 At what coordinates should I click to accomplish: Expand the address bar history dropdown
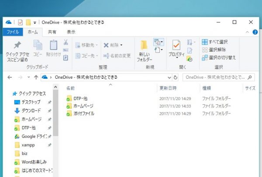coord(169,77)
